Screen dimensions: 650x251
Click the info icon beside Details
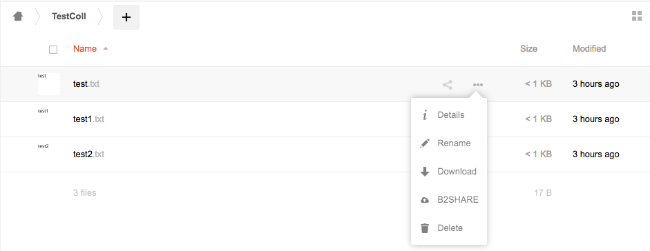(x=425, y=115)
